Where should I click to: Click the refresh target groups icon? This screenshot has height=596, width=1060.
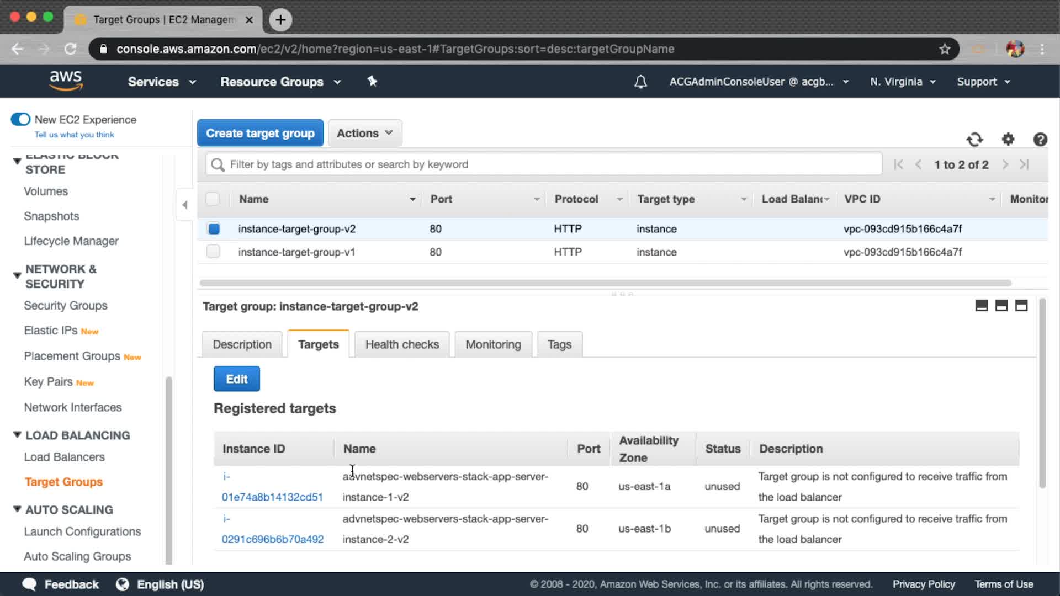974,140
